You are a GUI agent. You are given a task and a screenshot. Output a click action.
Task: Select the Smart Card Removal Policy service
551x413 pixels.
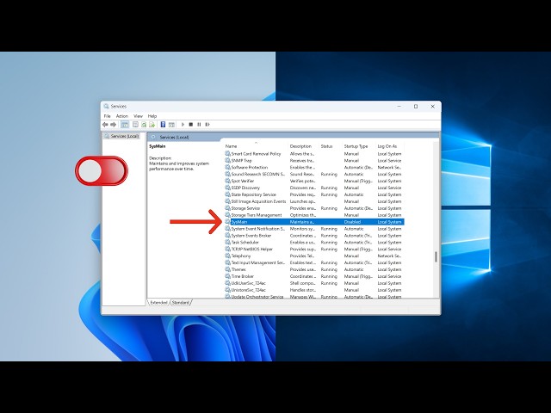tap(256, 153)
